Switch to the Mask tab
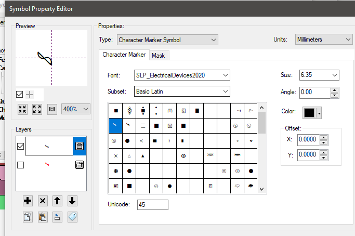This screenshot has width=355, height=236. click(x=159, y=56)
